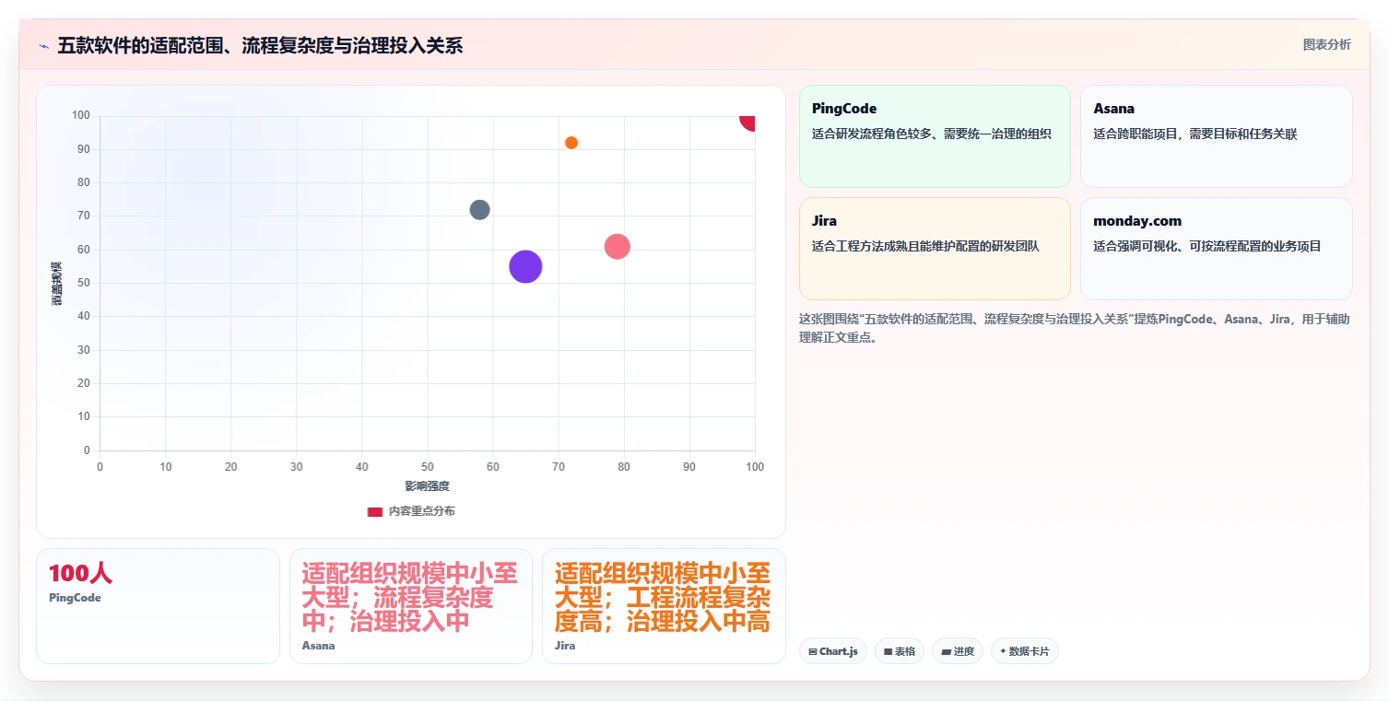Click the 影响强度 x-axis label
Image resolution: width=1389 pixels, height=701 pixels.
click(x=427, y=485)
